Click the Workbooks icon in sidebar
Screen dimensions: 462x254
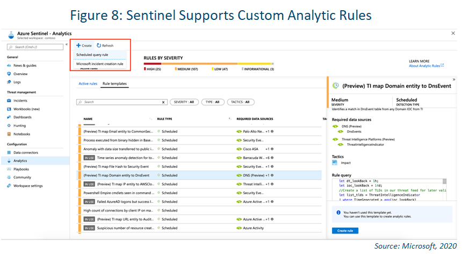pyautogui.click(x=9, y=109)
